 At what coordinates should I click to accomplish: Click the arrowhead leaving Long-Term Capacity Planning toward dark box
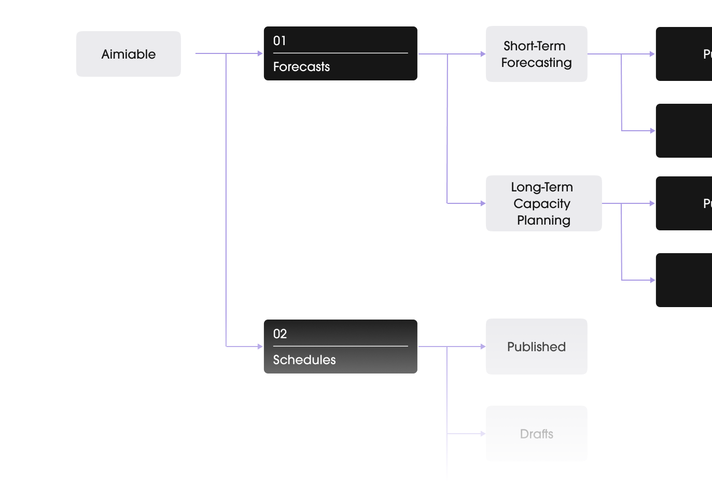(652, 203)
